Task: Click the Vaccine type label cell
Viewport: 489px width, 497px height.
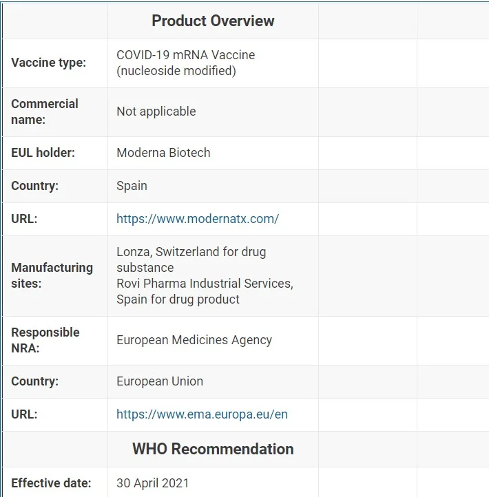Action: click(48, 63)
